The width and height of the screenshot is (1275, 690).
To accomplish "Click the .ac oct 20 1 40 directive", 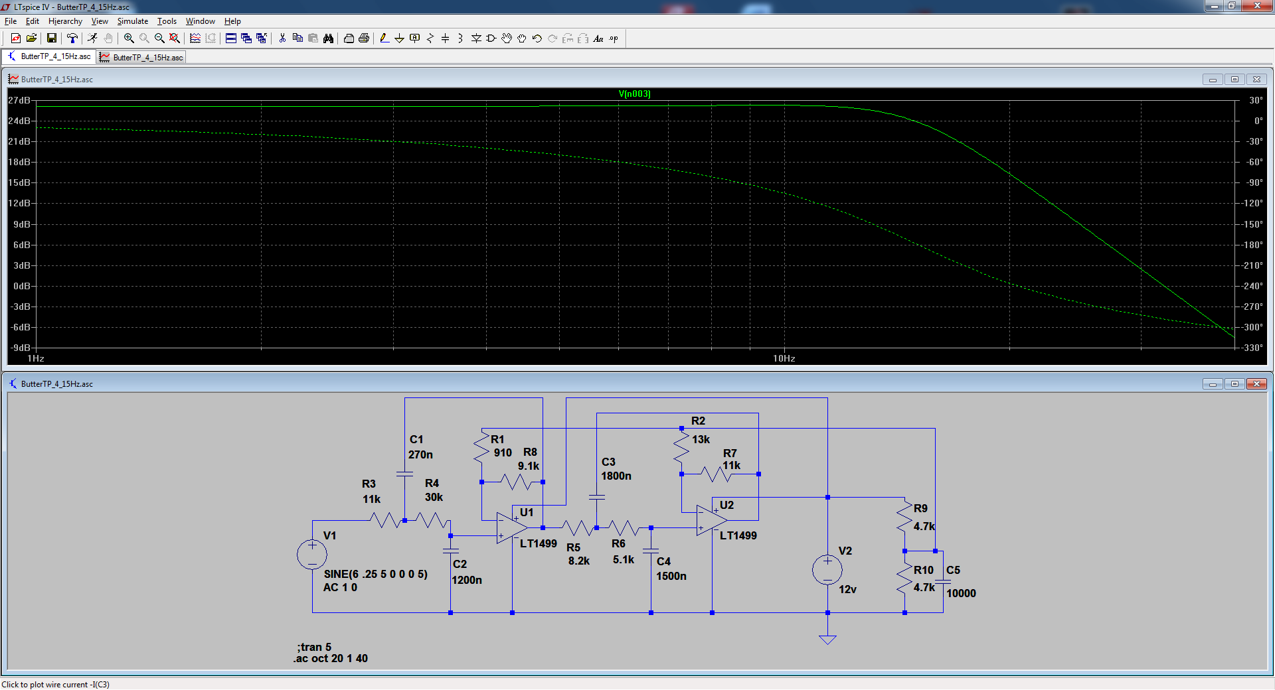I will click(331, 658).
